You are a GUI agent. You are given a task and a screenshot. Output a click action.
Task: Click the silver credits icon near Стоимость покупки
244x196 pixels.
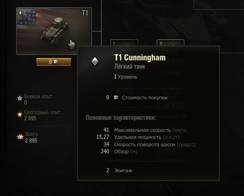(x=116, y=97)
